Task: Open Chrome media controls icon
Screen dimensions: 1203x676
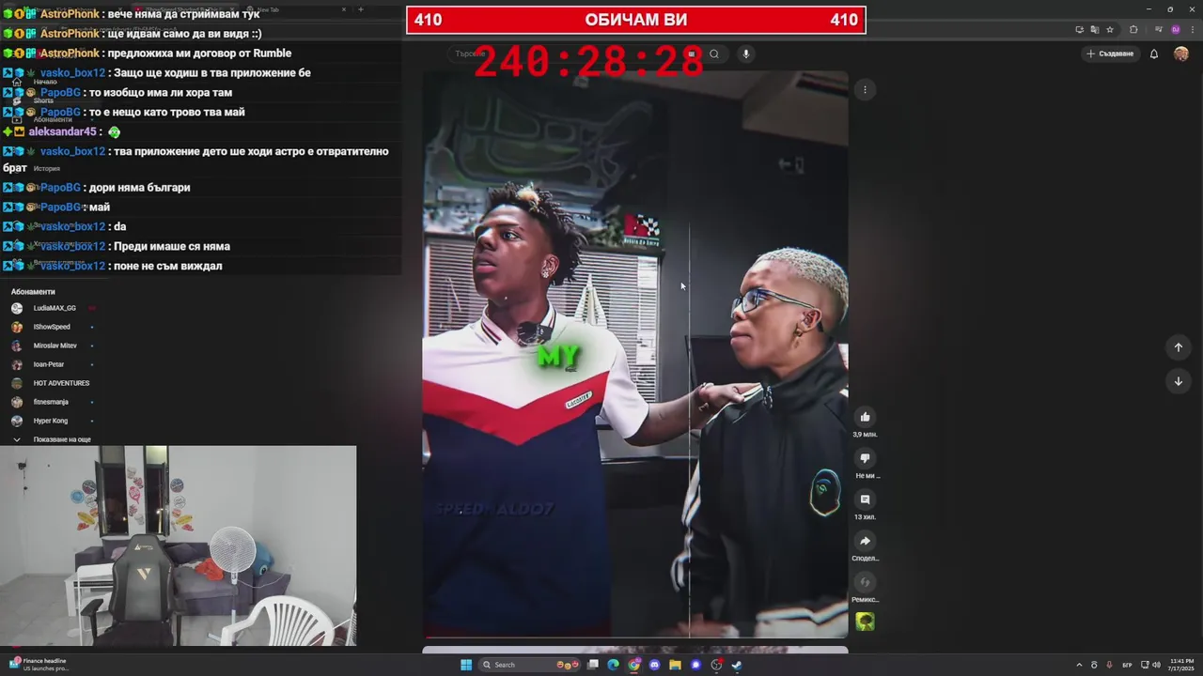Action: pyautogui.click(x=1161, y=29)
